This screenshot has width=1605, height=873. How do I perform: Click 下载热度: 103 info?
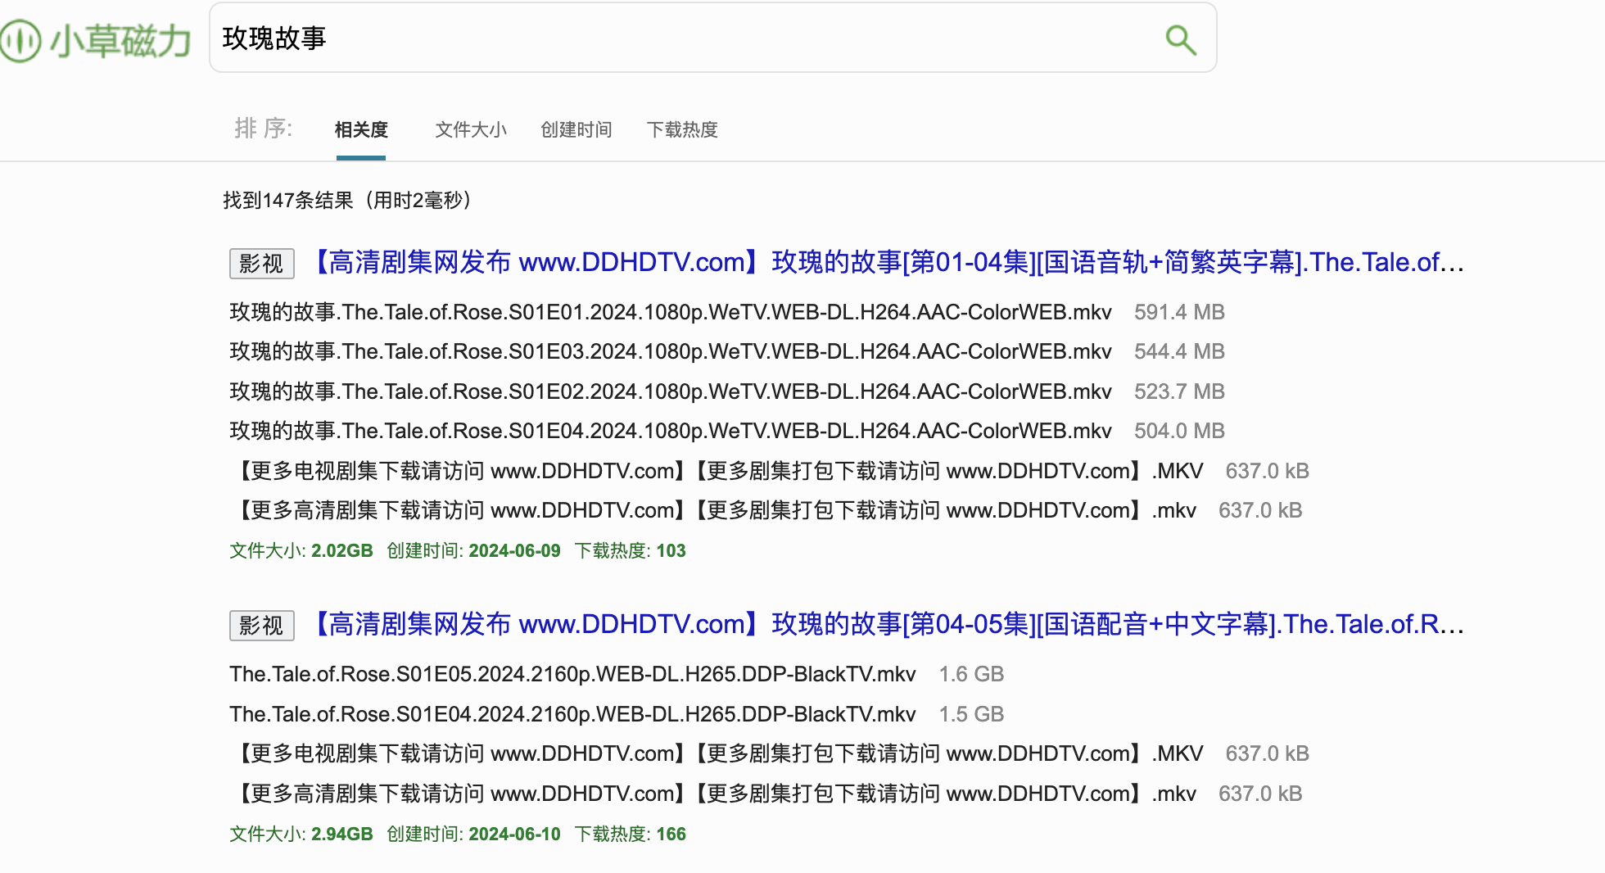coord(631,550)
